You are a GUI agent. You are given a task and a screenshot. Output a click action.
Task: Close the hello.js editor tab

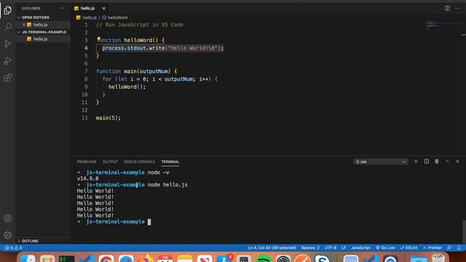[103, 8]
